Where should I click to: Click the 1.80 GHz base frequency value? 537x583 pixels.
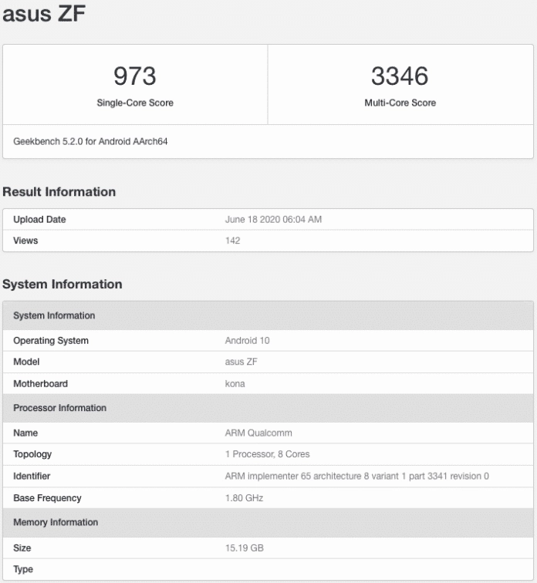coord(244,498)
